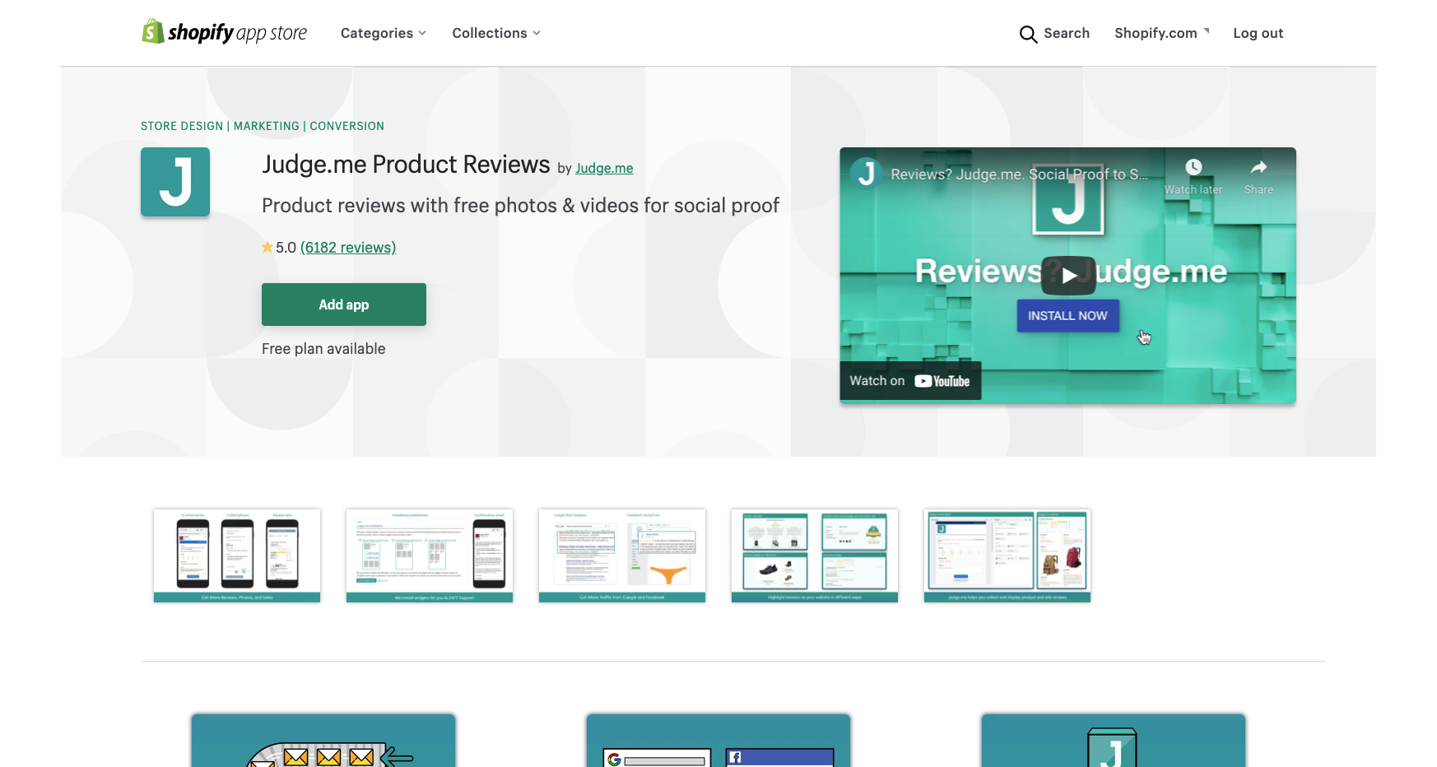This screenshot has width=1437, height=767.
Task: Click the product reviews tagline text
Action: pos(520,206)
